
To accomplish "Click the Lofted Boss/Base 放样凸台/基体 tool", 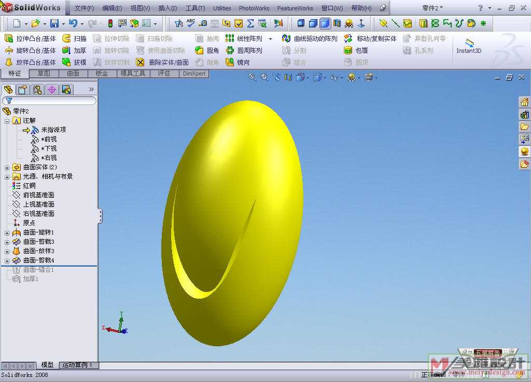I will click(30, 62).
